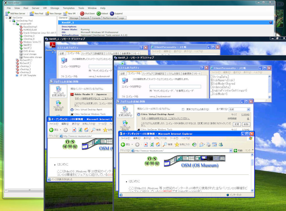The height and width of the screenshot is (211, 286).
Task: Select XP VM Template in the tree
Action: click(28, 75)
